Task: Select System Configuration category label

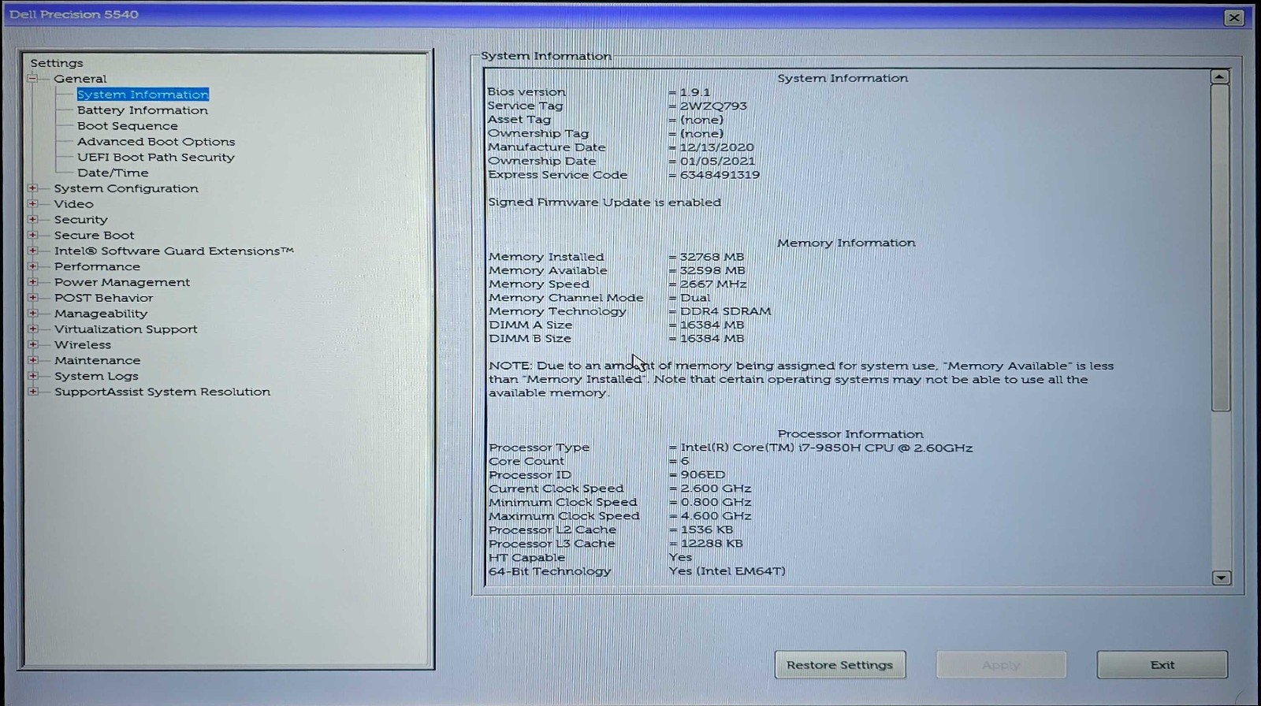Action: [126, 188]
